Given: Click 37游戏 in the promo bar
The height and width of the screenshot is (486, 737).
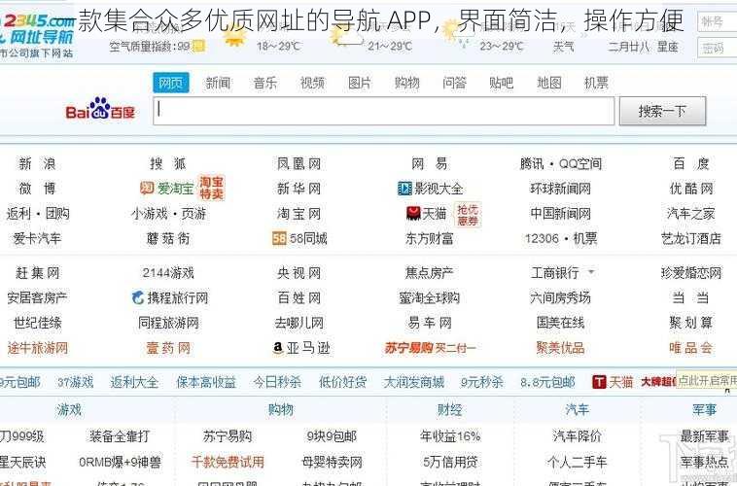Looking at the screenshot, I should pyautogui.click(x=75, y=382).
